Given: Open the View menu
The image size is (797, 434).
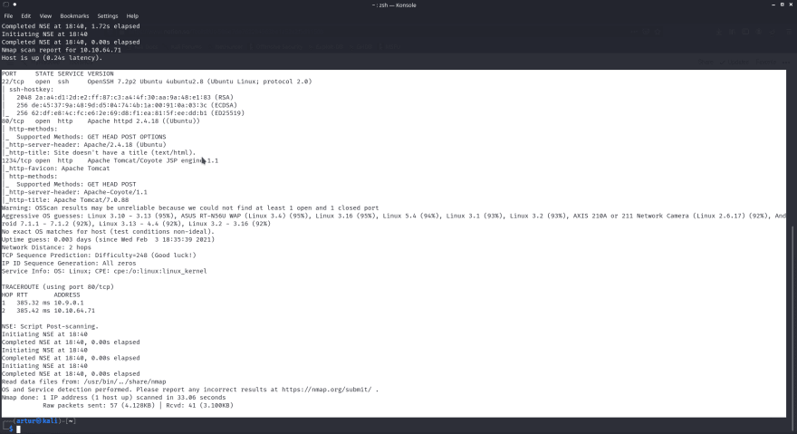Looking at the screenshot, I should [45, 15].
